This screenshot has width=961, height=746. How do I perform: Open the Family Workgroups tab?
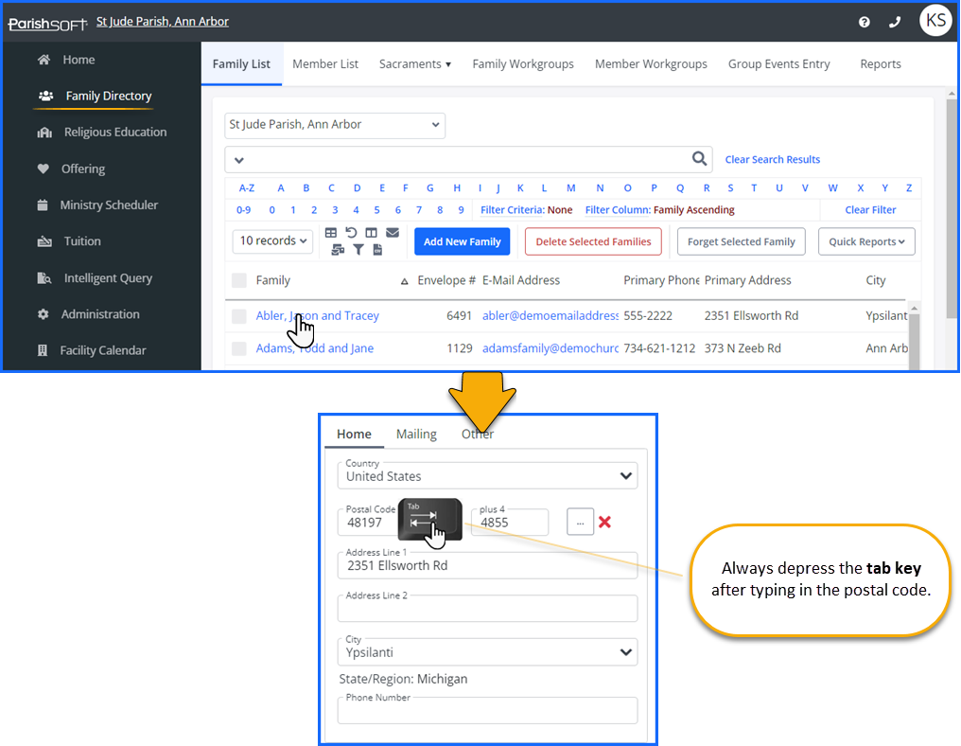coord(523,64)
